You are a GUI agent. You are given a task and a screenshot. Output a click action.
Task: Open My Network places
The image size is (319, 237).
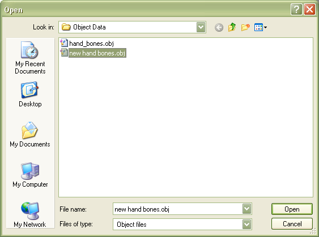(30, 215)
